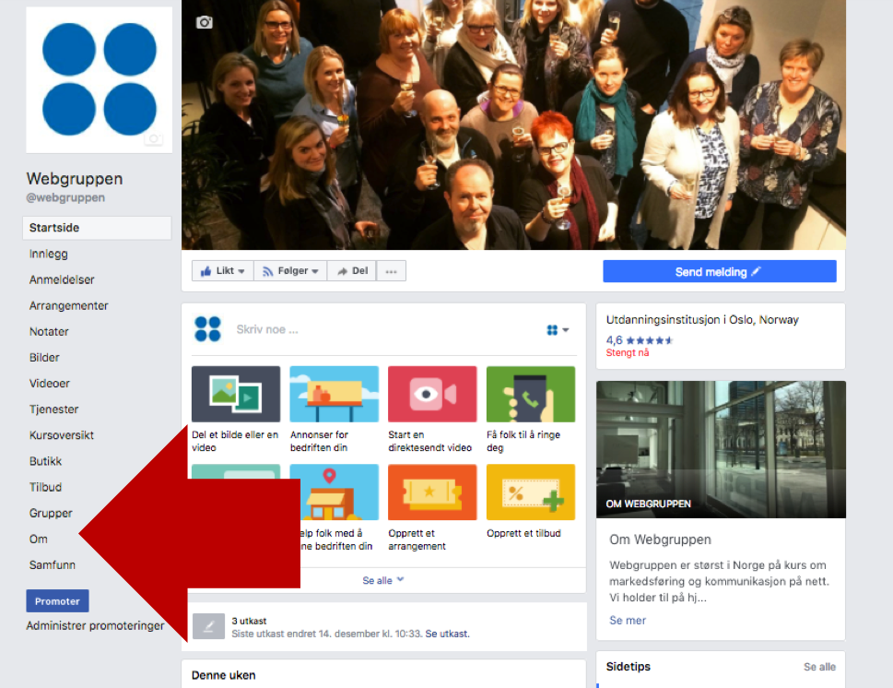
Task: Open Bilder in the sidebar
Action: pyautogui.click(x=44, y=358)
